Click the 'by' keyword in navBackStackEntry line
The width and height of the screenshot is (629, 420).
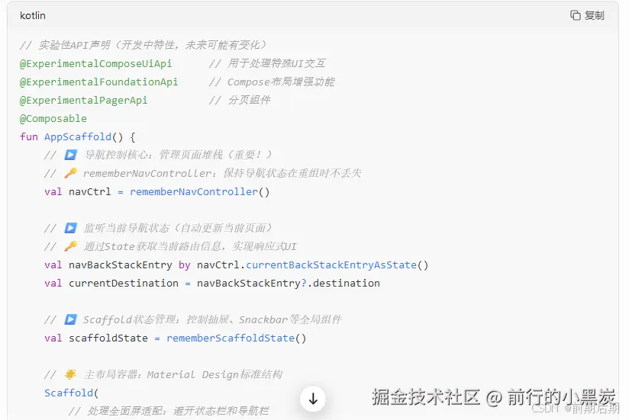coord(185,265)
